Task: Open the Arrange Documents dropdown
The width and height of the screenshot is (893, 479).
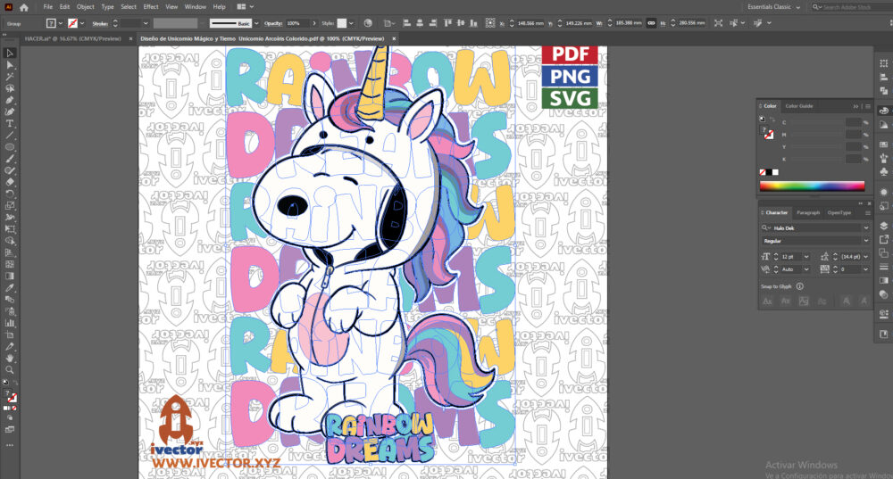Action: (x=245, y=7)
